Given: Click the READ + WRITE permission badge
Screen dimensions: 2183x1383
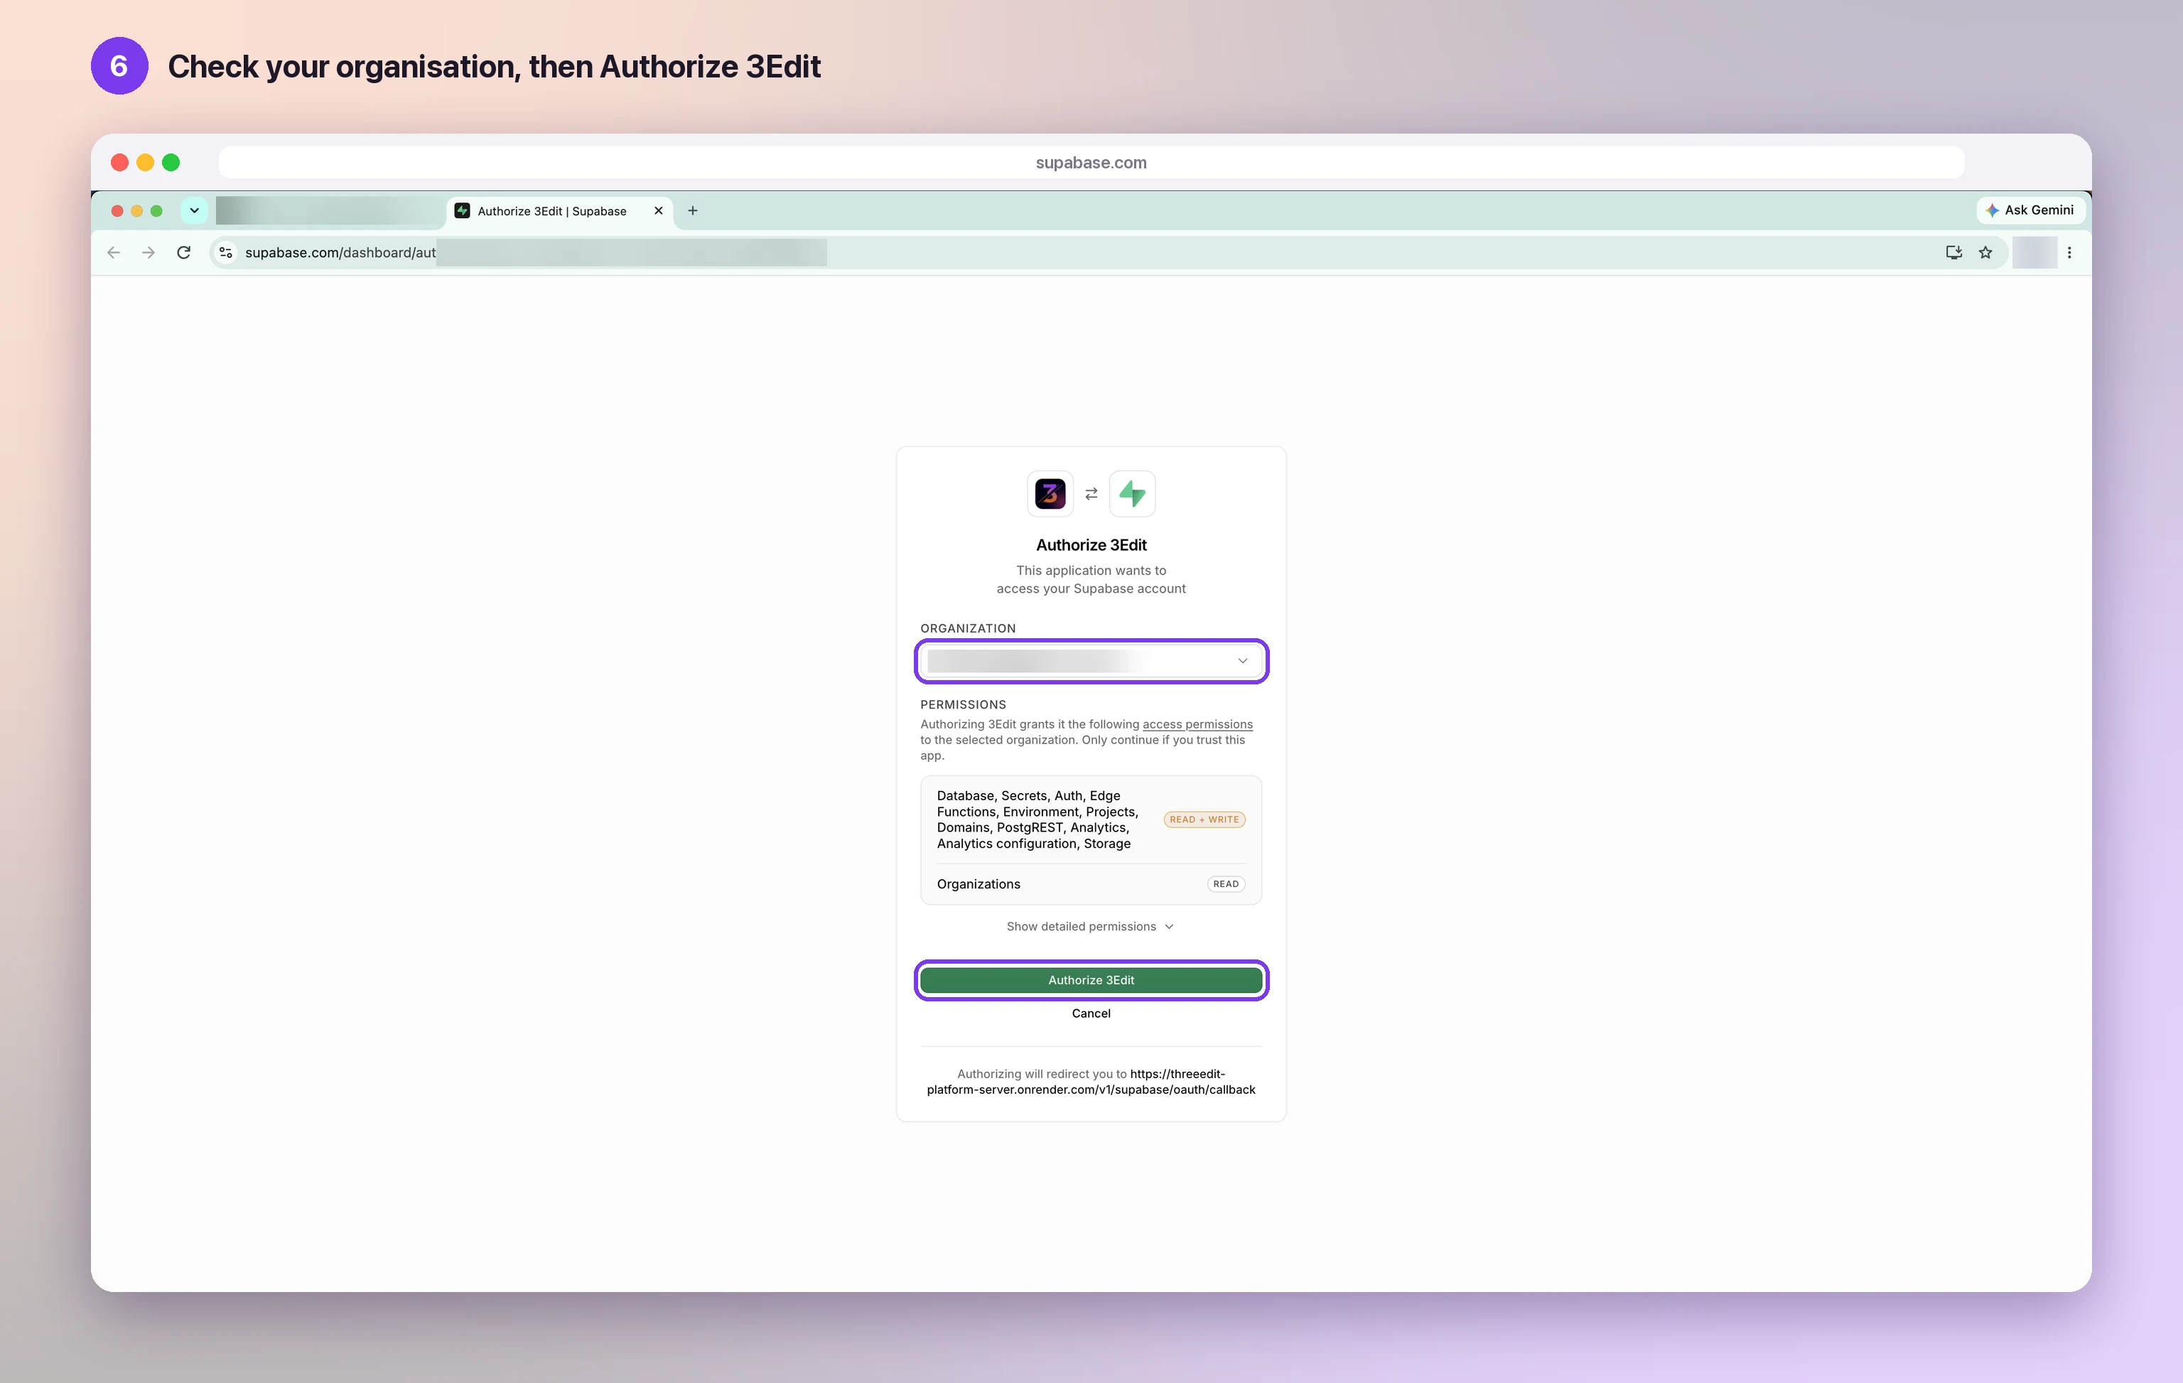Looking at the screenshot, I should click(1204, 819).
